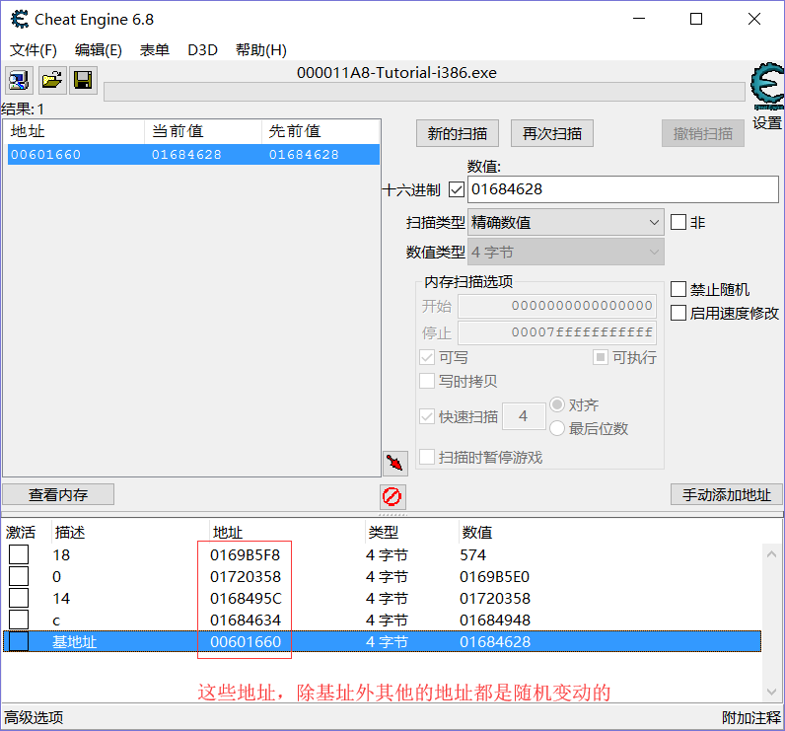Activate the checkbox for row c
This screenshot has height=731, width=785.
click(x=19, y=620)
